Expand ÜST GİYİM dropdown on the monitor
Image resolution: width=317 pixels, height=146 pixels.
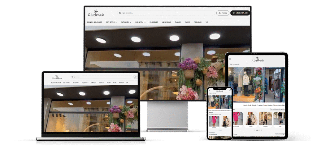(111, 22)
